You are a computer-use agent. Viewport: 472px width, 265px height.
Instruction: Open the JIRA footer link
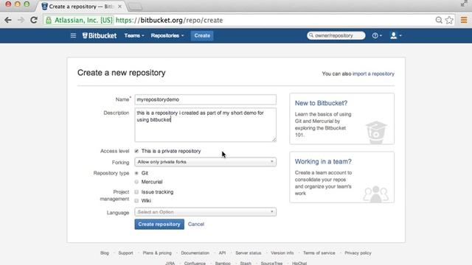170,263
